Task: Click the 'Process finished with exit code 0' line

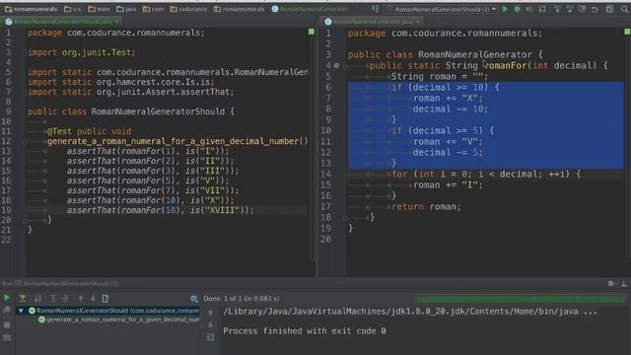Action: click(305, 331)
